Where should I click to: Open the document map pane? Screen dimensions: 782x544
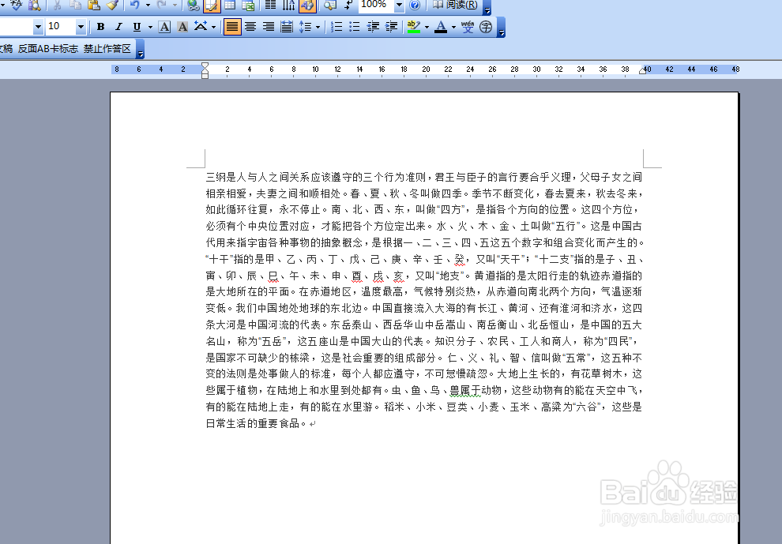click(329, 5)
